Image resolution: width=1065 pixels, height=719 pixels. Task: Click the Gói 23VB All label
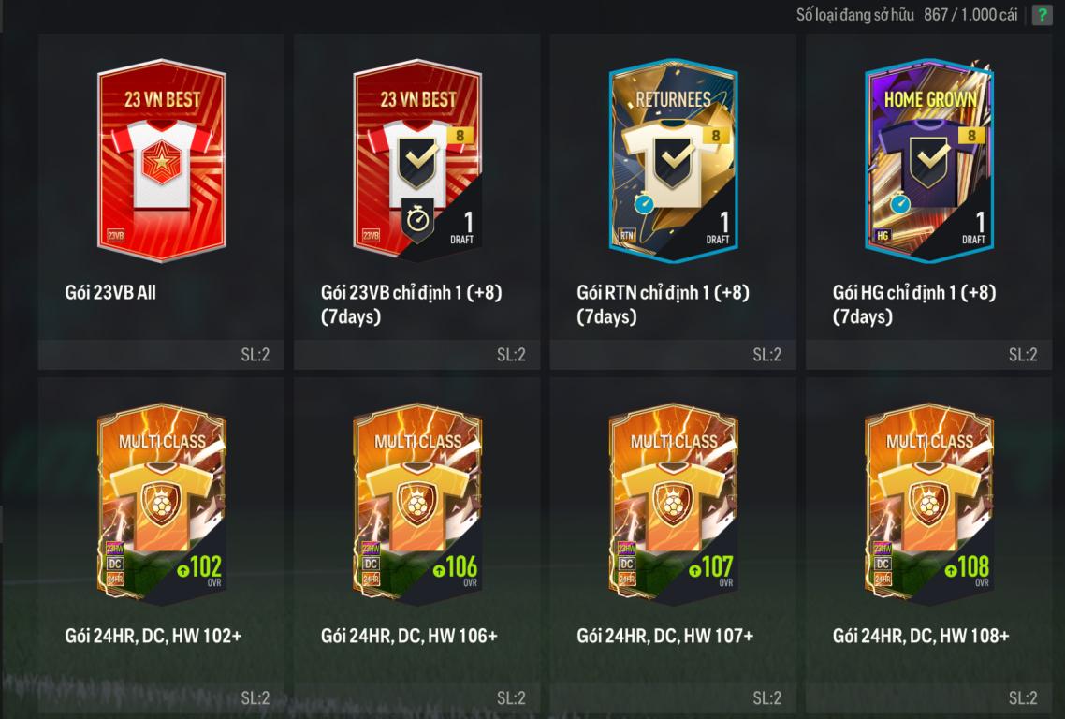[x=110, y=293]
